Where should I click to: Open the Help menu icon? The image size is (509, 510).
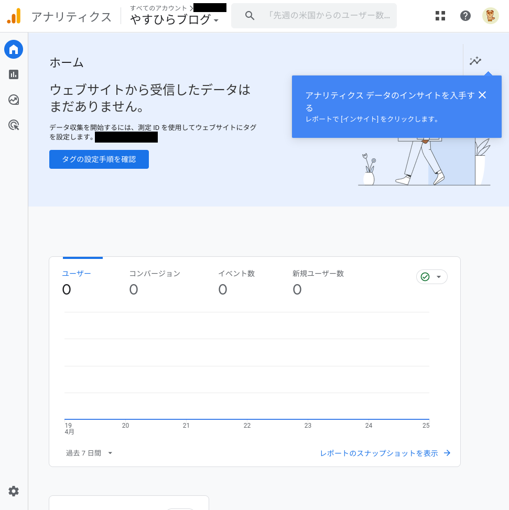pyautogui.click(x=465, y=16)
